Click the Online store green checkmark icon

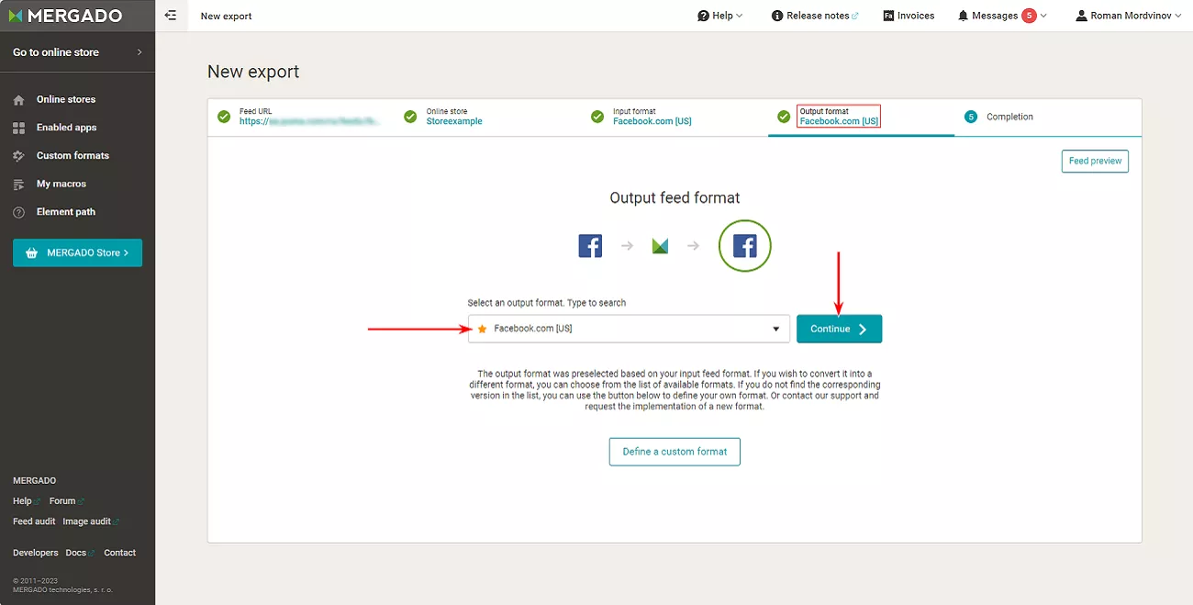410,117
